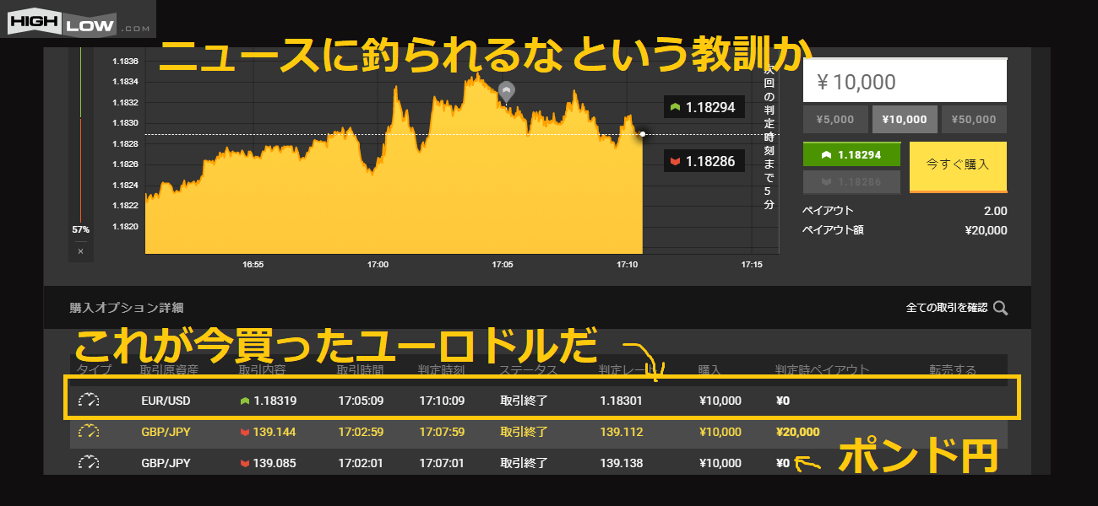Click the investment amount input field
Image resolution: width=1098 pixels, height=506 pixels.
point(905,82)
